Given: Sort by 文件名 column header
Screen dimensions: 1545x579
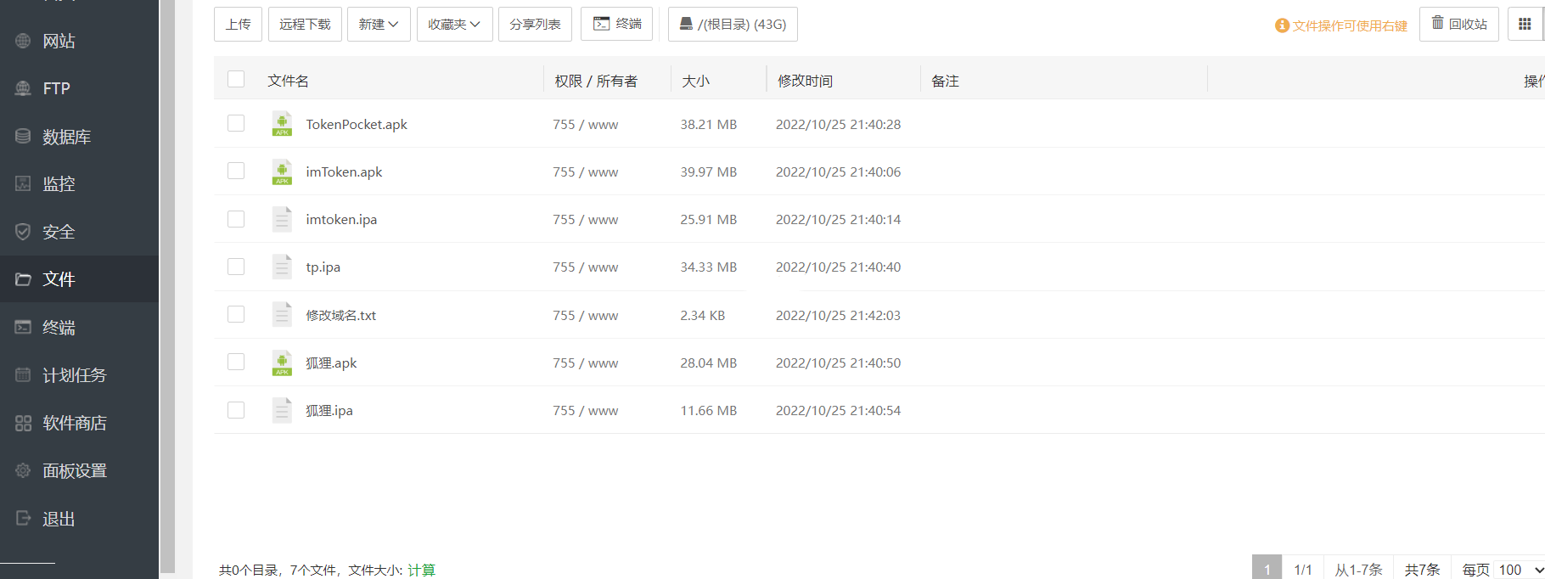Looking at the screenshot, I should (288, 81).
